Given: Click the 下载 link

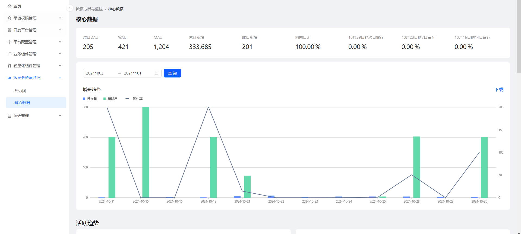Looking at the screenshot, I should (x=499, y=90).
